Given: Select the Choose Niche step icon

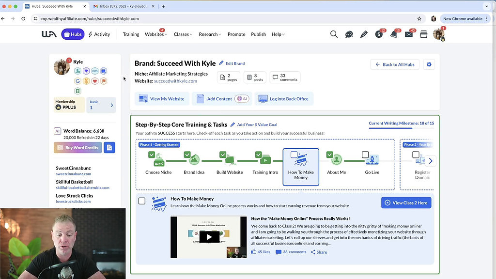Looking at the screenshot, I should pos(159,161).
